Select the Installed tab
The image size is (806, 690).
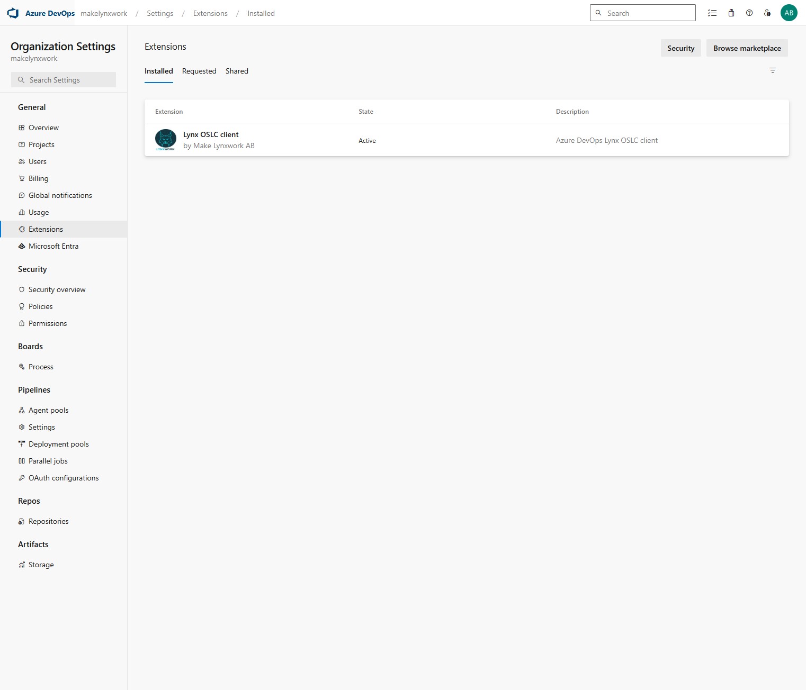click(x=159, y=71)
